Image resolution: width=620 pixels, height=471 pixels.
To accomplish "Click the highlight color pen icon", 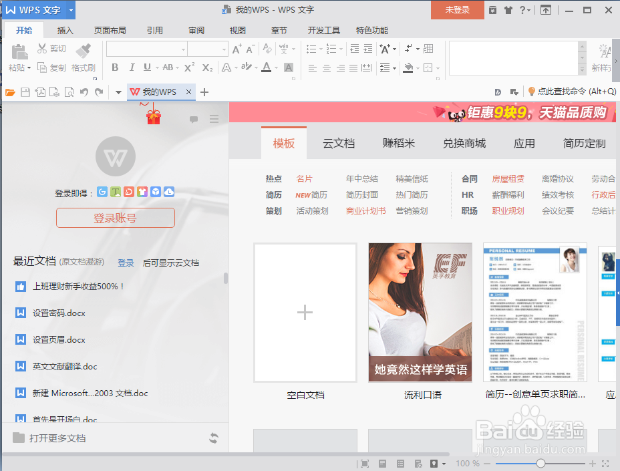I will point(247,67).
